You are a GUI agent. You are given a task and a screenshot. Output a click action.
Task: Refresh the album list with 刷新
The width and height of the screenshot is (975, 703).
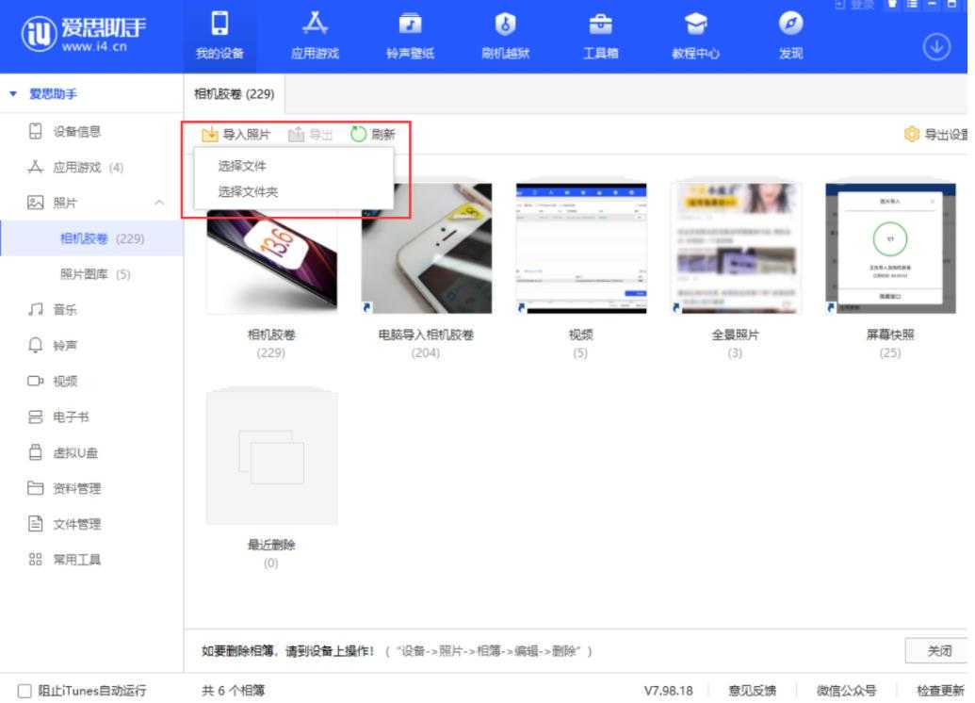pyautogui.click(x=373, y=135)
